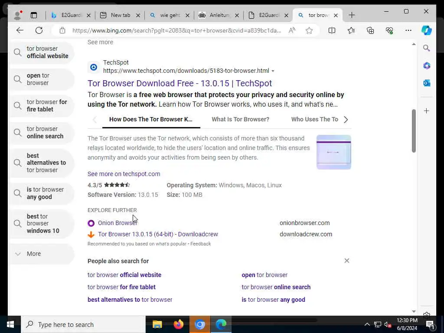
Task: Open Onion Browser link
Action: coord(118,223)
